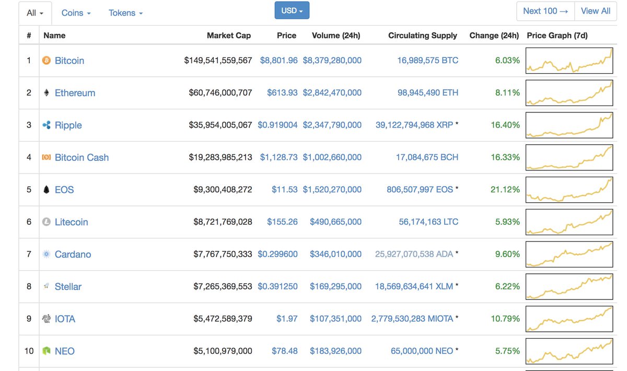Click Ripple supply 39,122,794,968 XRP

(414, 125)
